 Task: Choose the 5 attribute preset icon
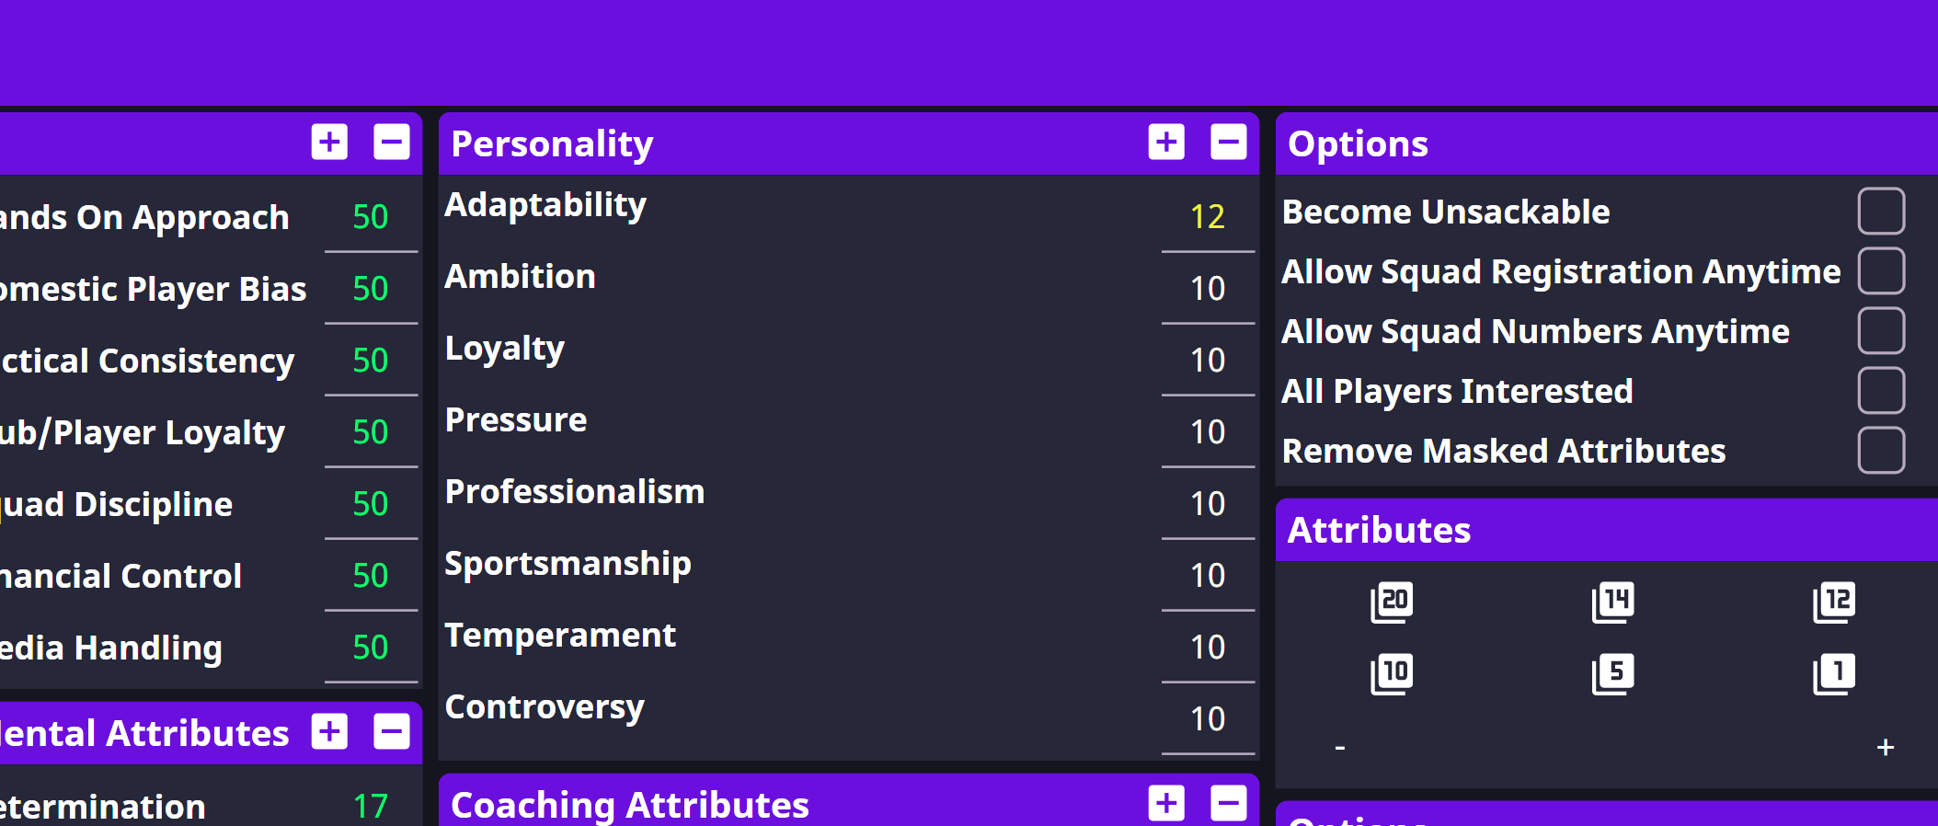pyautogui.click(x=1612, y=673)
